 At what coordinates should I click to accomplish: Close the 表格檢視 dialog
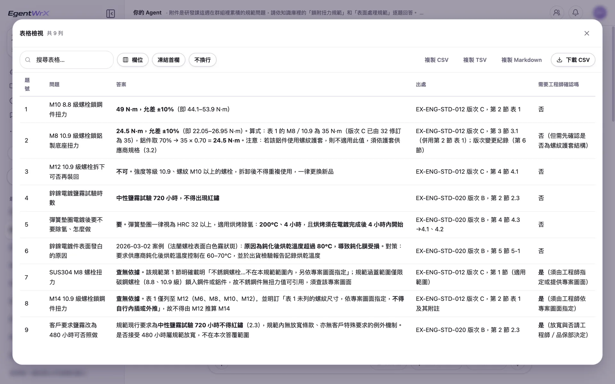tap(586, 33)
